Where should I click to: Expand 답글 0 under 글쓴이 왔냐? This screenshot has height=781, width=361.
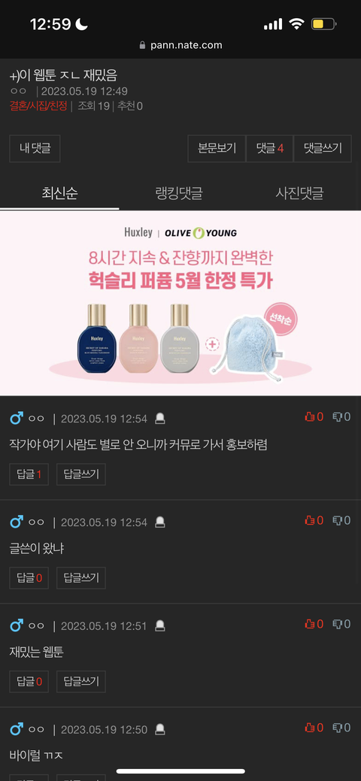pos(29,578)
